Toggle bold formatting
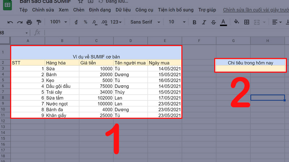 (194, 22)
